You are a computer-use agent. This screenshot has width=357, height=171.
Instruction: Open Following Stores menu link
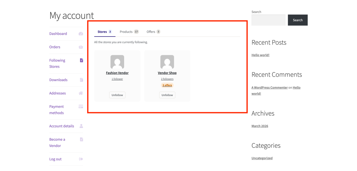coord(58,63)
